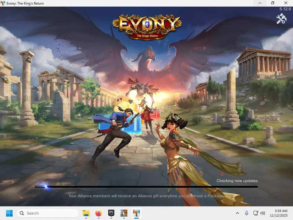This screenshot has height=220, width=293.
Task: Open the repair tools wrench icon
Action: [x=282, y=19]
